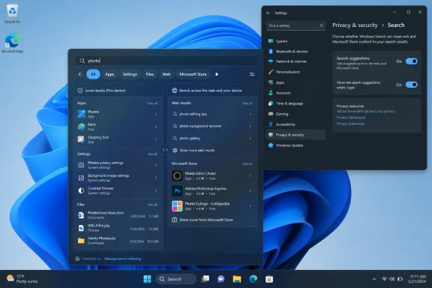The image size is (432, 288).
Task: Open Photo Collage Collageable store app
Action: pos(212,205)
